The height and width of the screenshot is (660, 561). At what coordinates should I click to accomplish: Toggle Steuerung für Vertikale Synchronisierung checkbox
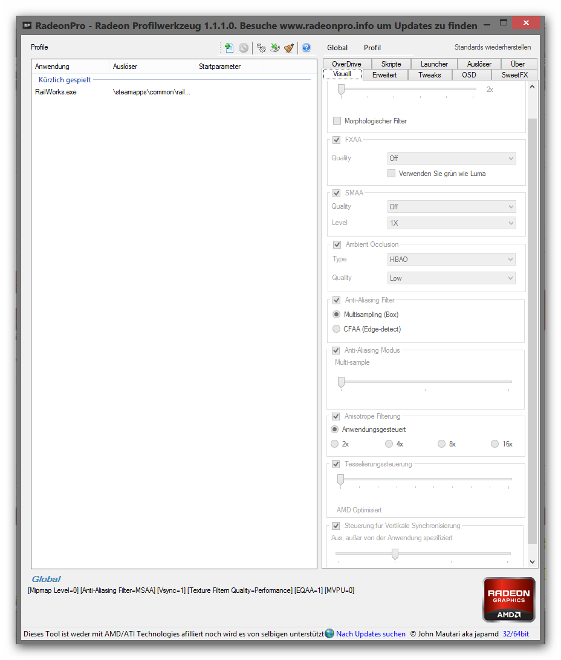[336, 526]
